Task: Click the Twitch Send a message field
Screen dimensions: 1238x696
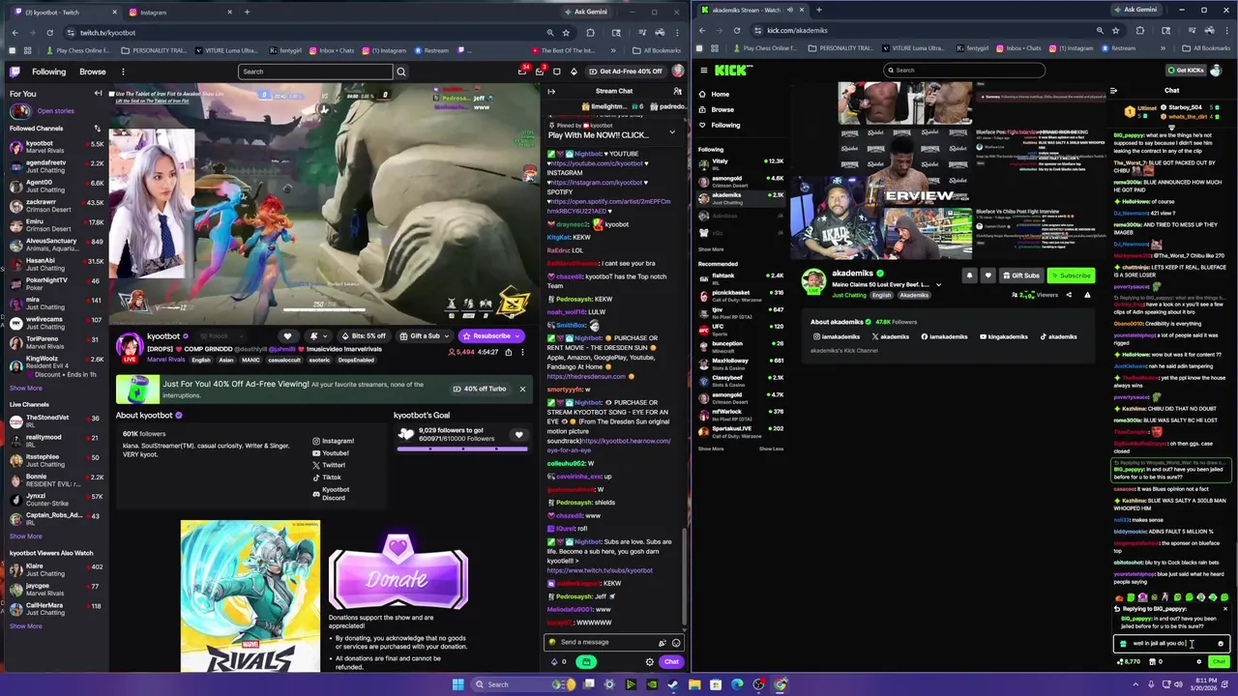Action: click(x=615, y=642)
